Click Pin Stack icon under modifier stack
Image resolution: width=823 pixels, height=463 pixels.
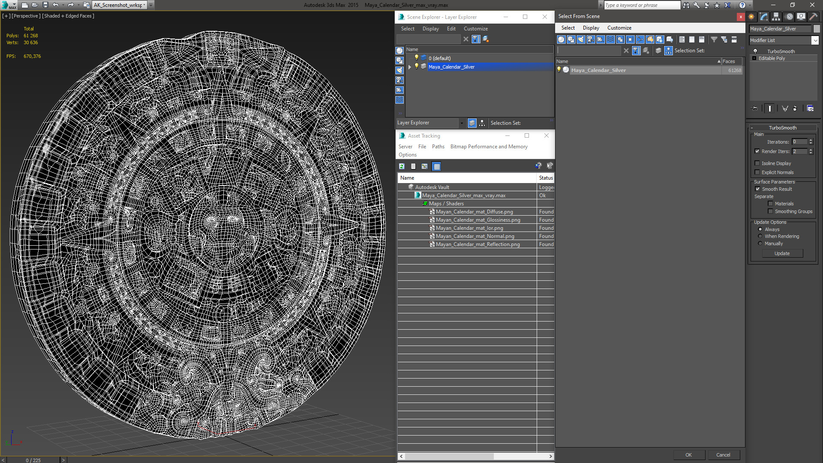click(x=755, y=108)
